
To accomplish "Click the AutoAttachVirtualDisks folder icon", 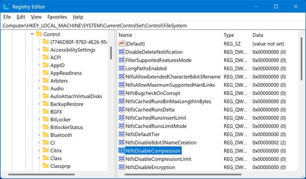I will 45,96.
